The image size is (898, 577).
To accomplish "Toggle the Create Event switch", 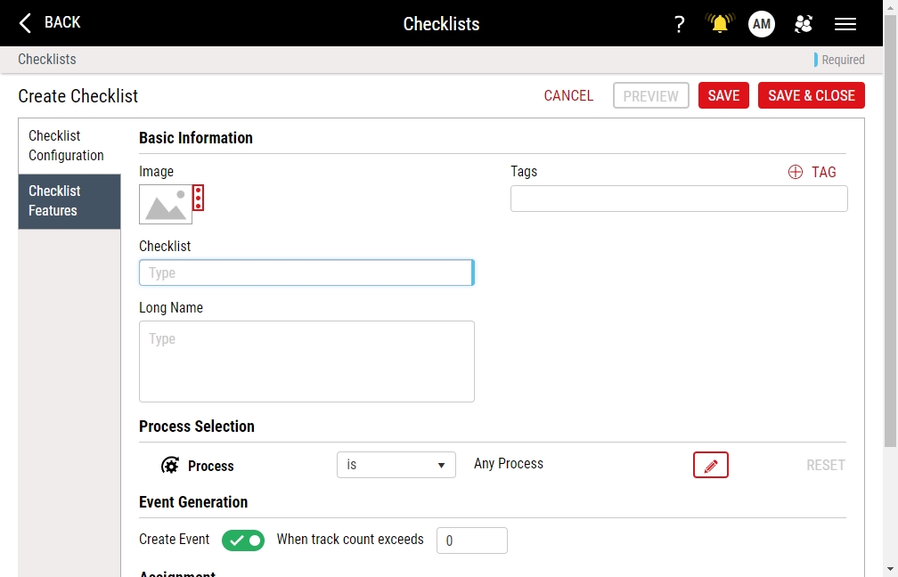I will [x=243, y=540].
